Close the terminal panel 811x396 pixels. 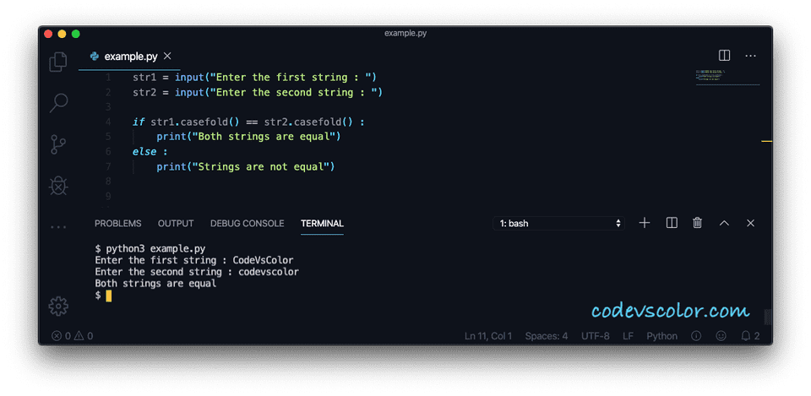point(750,223)
